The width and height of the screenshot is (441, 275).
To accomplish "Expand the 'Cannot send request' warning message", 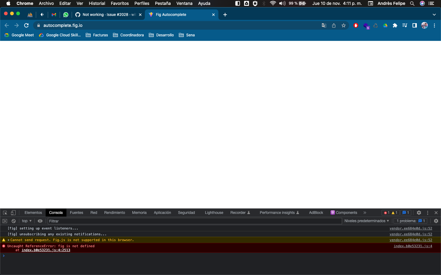I will tap(8, 240).
